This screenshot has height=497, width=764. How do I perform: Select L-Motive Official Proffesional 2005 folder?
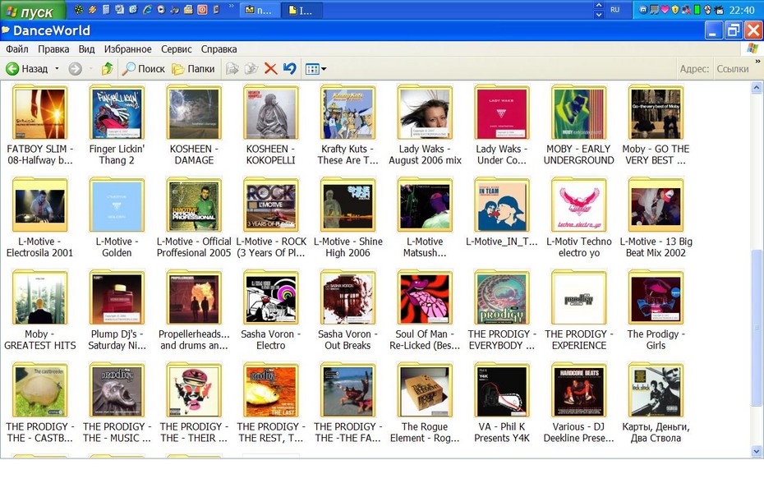[x=194, y=219]
